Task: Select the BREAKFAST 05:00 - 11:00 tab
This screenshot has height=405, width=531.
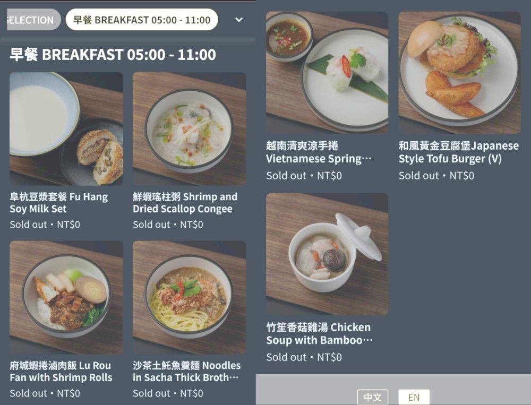Action: click(142, 20)
